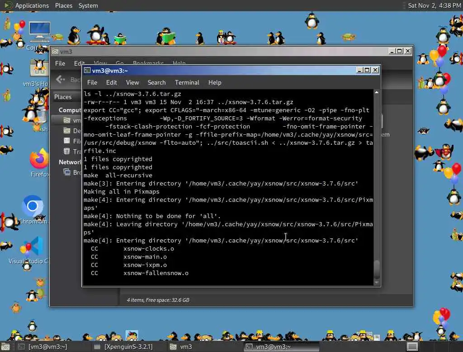Open the Terminal menu in the terminal window

point(187,82)
